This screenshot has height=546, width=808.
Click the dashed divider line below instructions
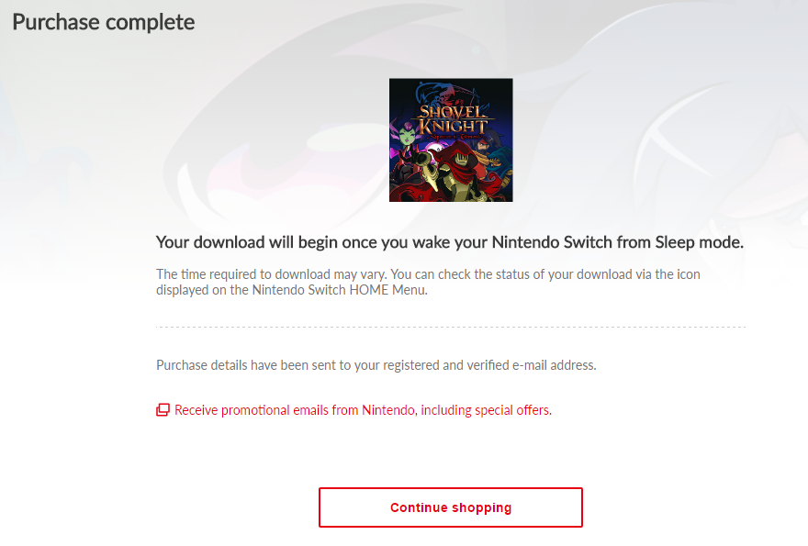tap(450, 327)
